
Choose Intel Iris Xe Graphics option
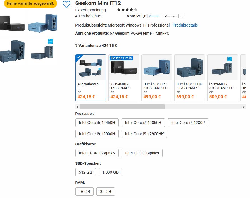97,153
